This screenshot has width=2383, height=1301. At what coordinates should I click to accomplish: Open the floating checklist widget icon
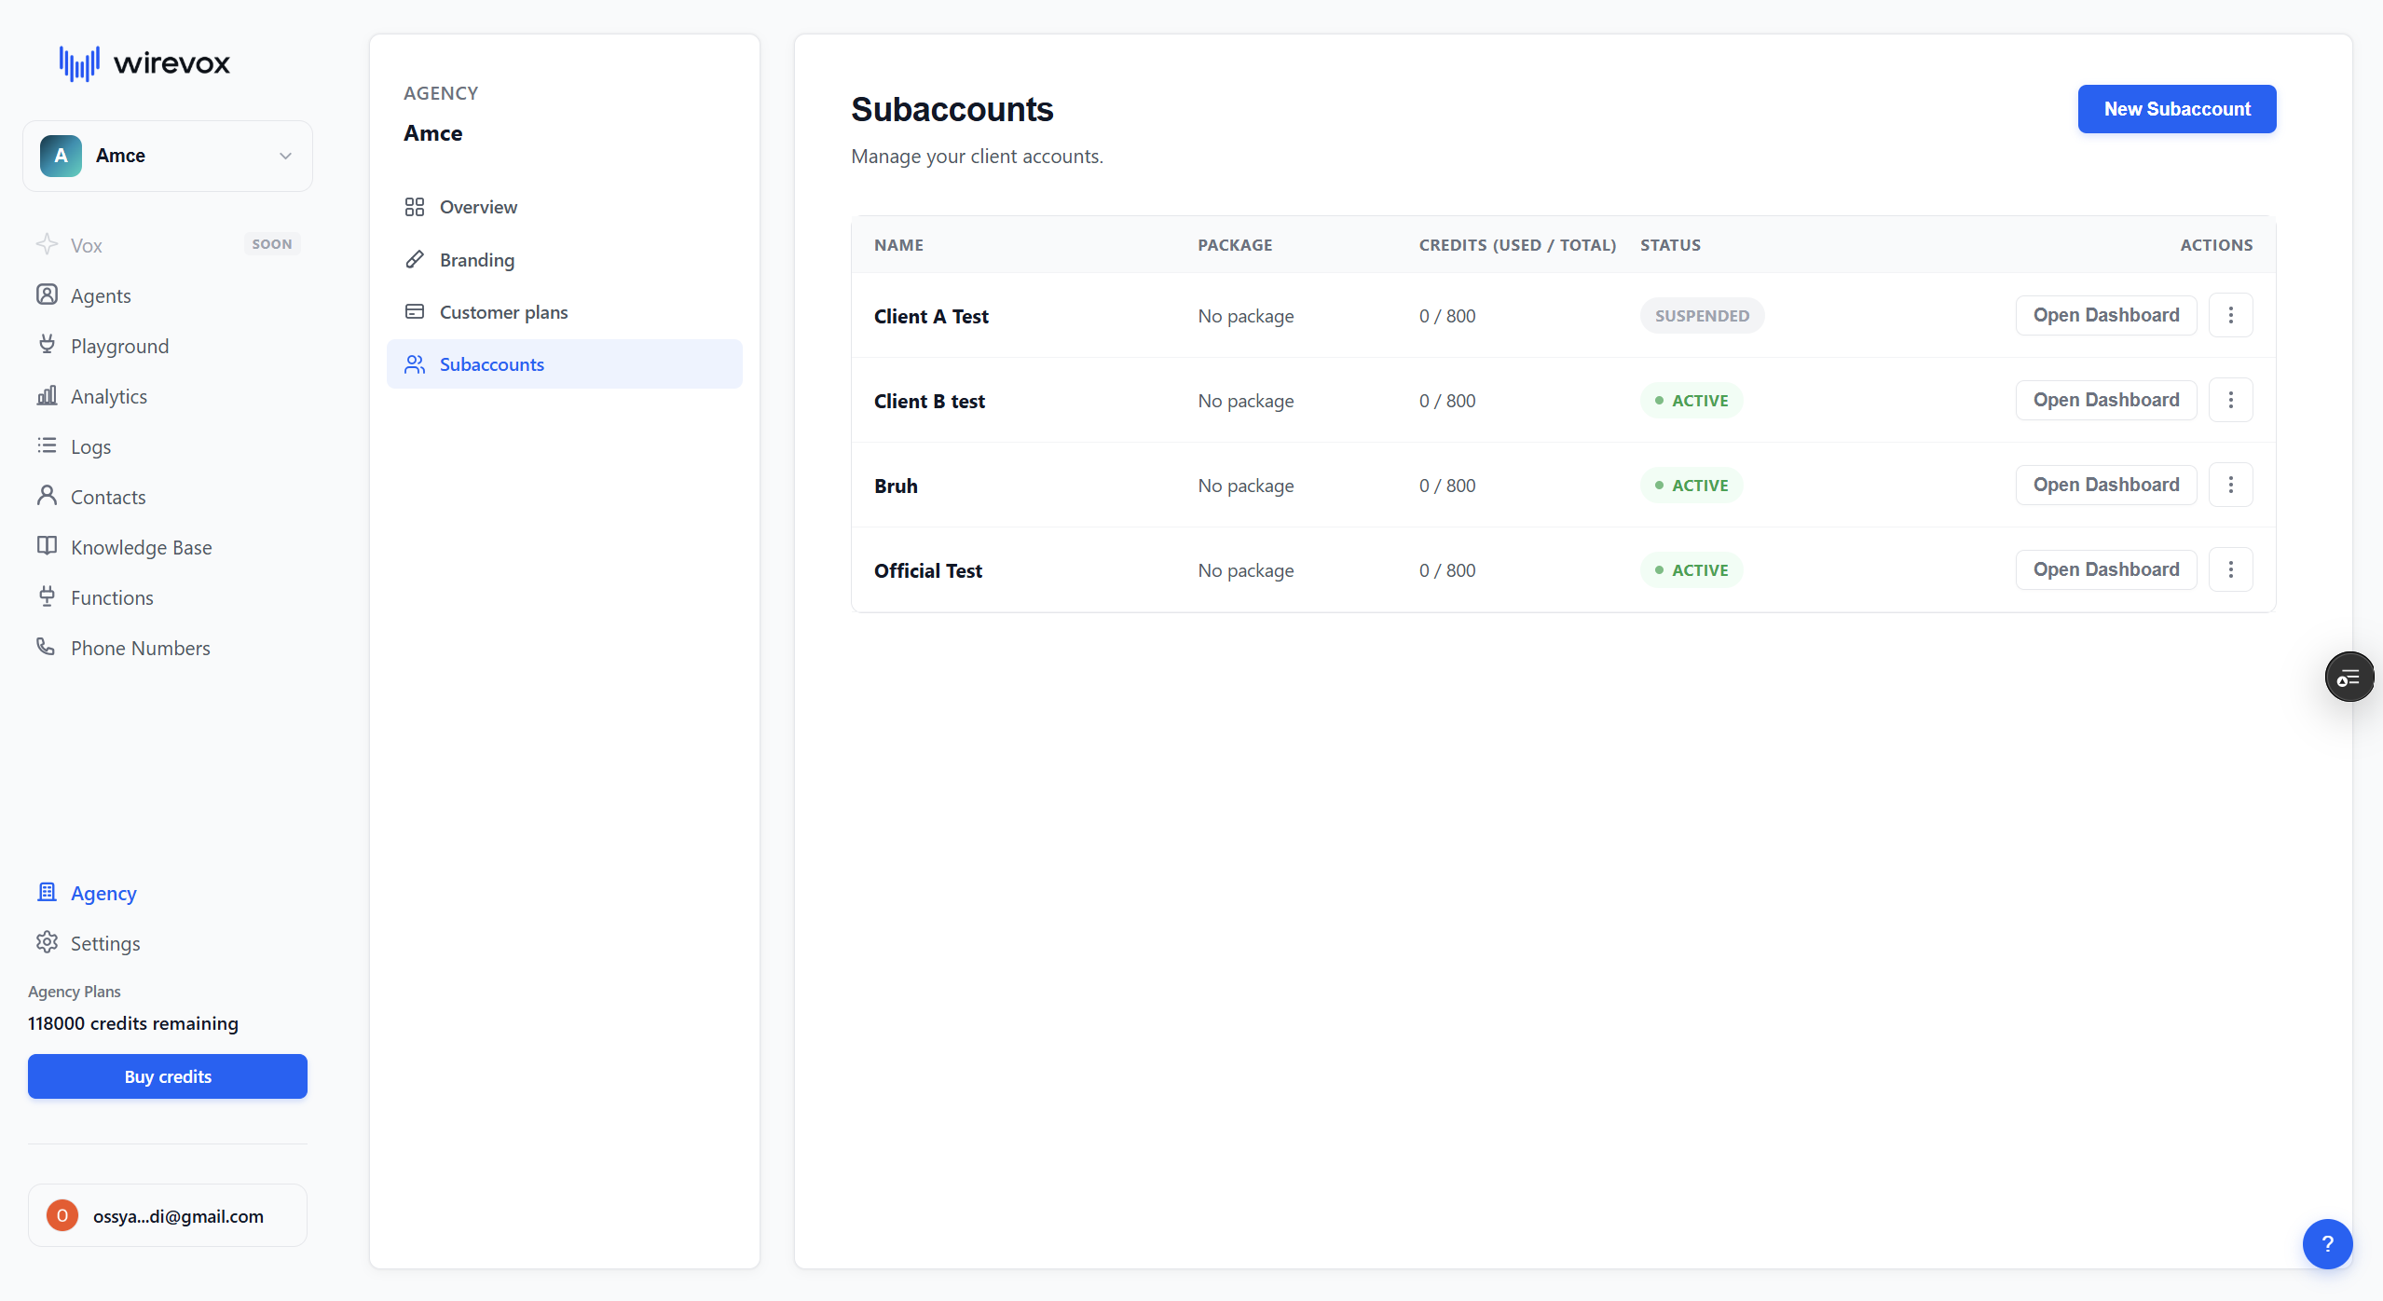(2349, 677)
